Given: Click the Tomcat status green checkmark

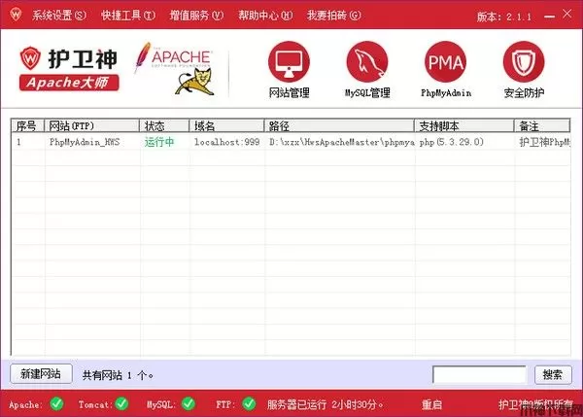Looking at the screenshot, I should pos(121,403).
